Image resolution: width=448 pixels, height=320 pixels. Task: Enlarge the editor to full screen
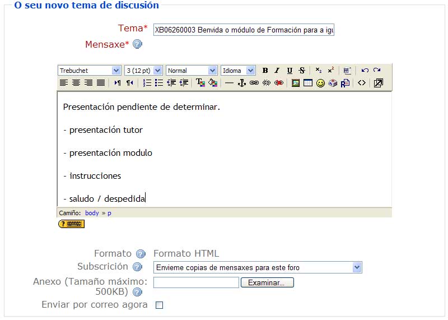click(x=378, y=83)
